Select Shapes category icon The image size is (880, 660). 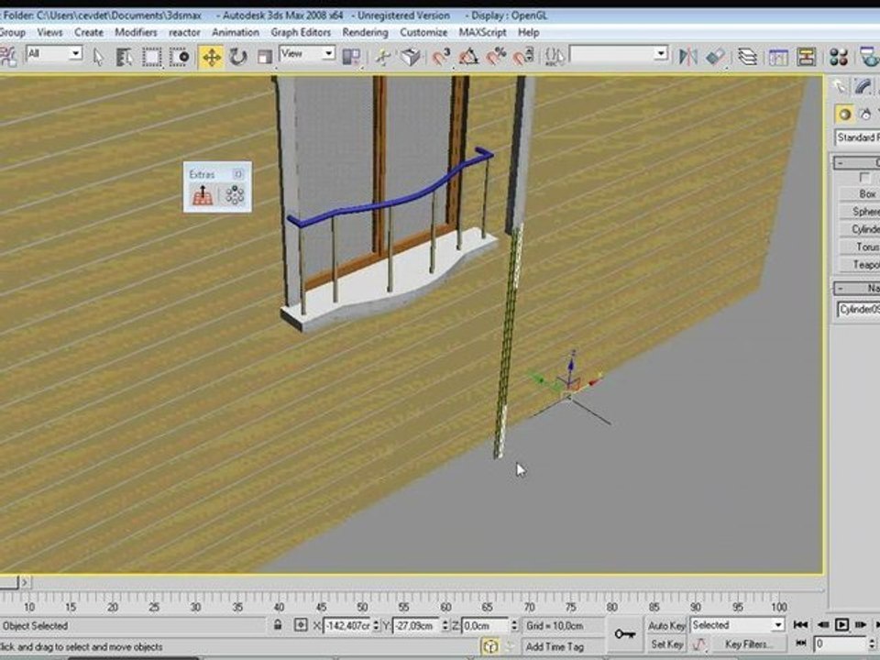(865, 115)
